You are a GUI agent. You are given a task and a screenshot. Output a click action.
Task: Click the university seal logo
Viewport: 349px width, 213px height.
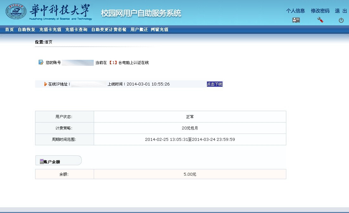[x=16, y=12]
